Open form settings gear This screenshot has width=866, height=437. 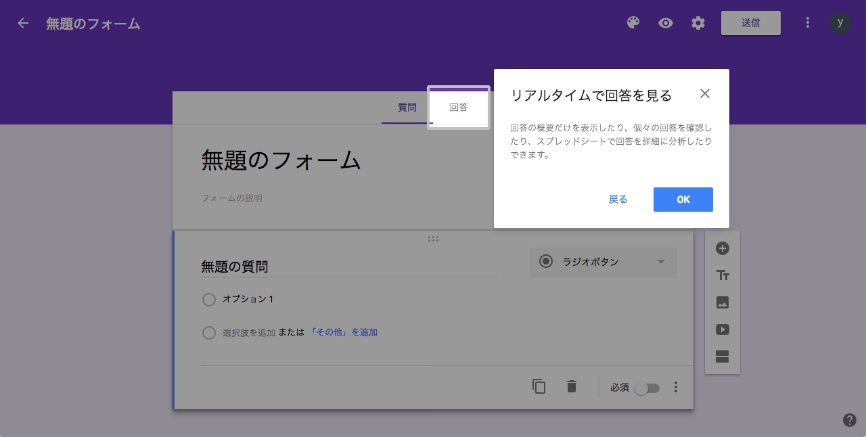click(x=698, y=23)
